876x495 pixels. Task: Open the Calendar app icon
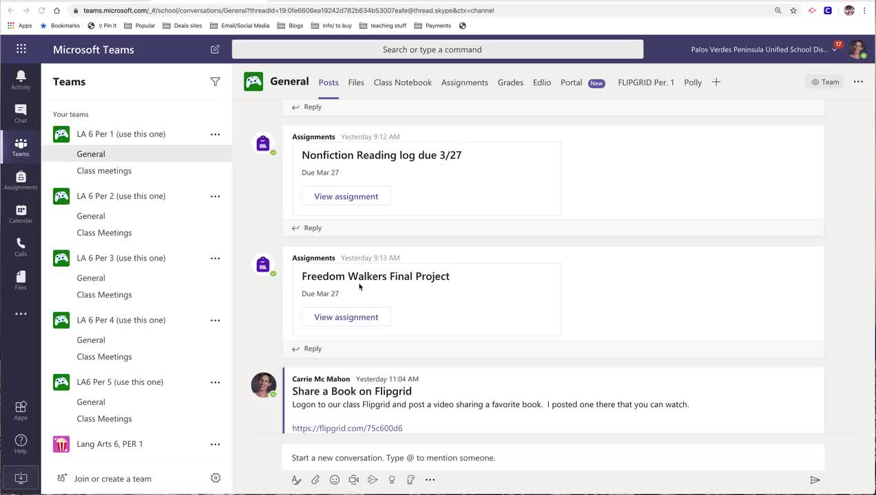pyautogui.click(x=21, y=214)
